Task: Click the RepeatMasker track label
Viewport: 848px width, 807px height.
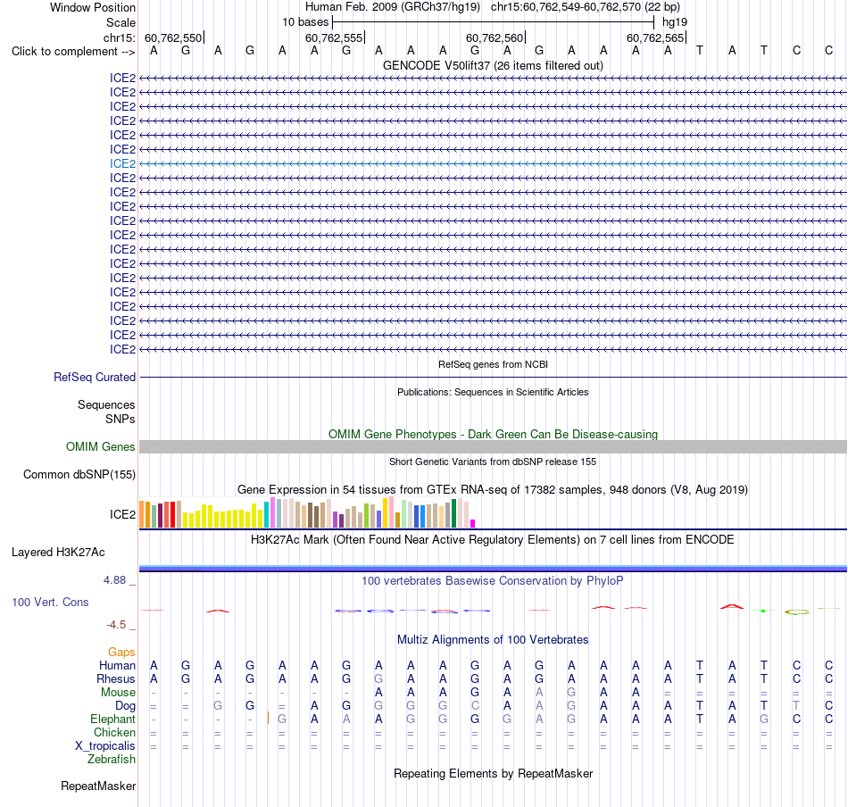Action: pyautogui.click(x=98, y=786)
